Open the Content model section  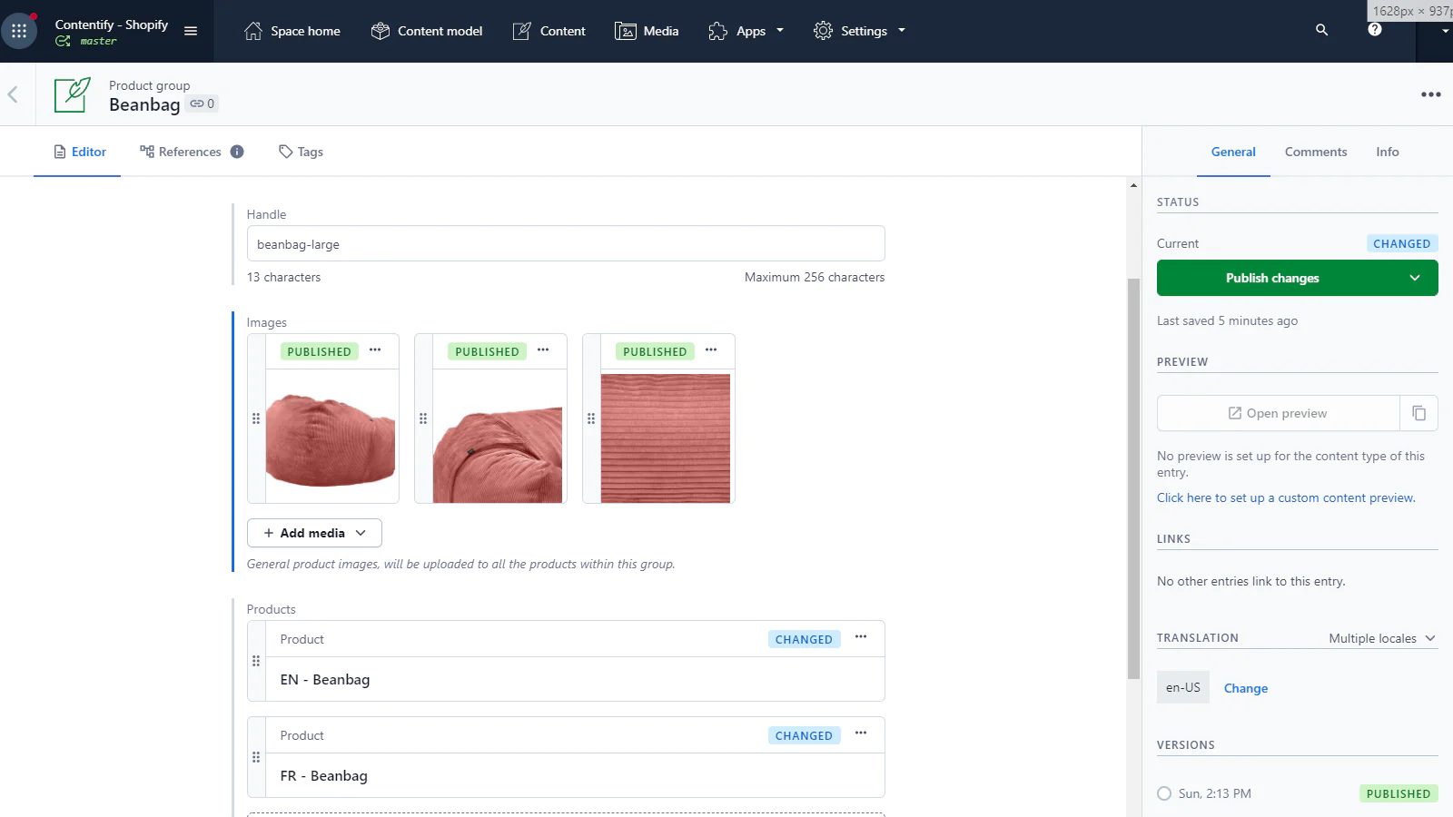tap(427, 31)
